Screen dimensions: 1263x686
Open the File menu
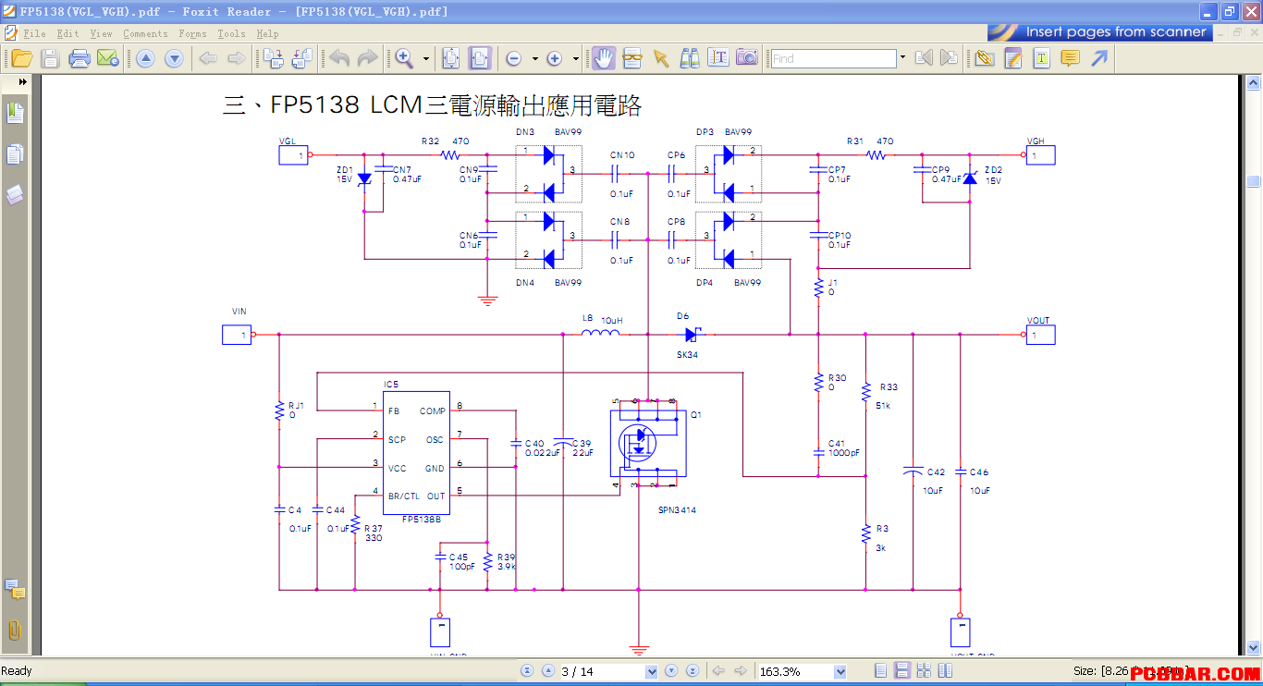(x=35, y=33)
